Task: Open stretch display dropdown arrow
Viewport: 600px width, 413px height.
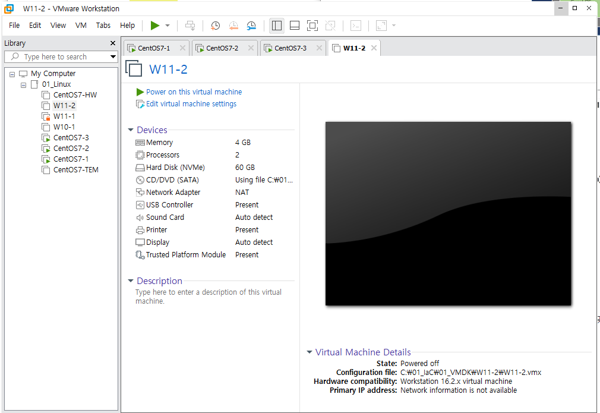Action: click(394, 26)
